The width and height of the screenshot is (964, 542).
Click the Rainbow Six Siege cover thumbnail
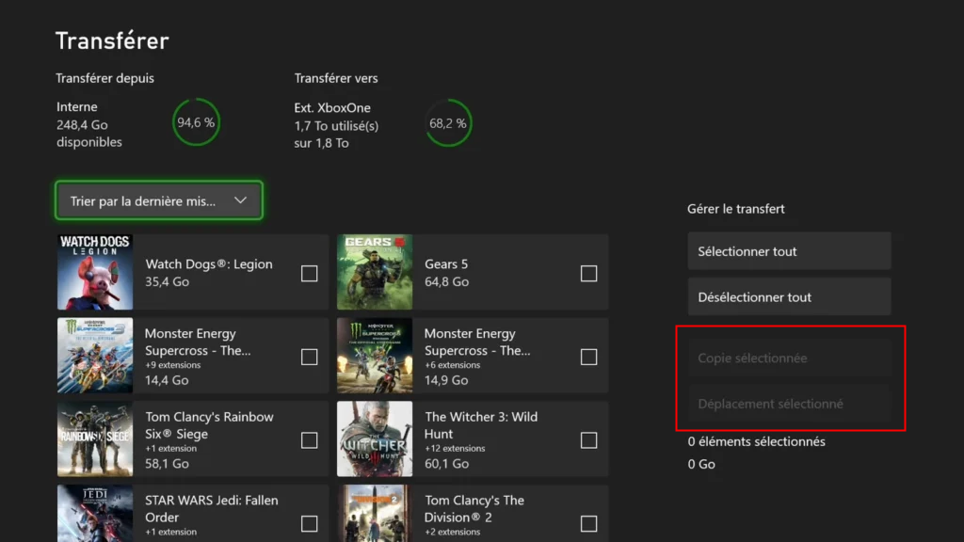coord(95,440)
